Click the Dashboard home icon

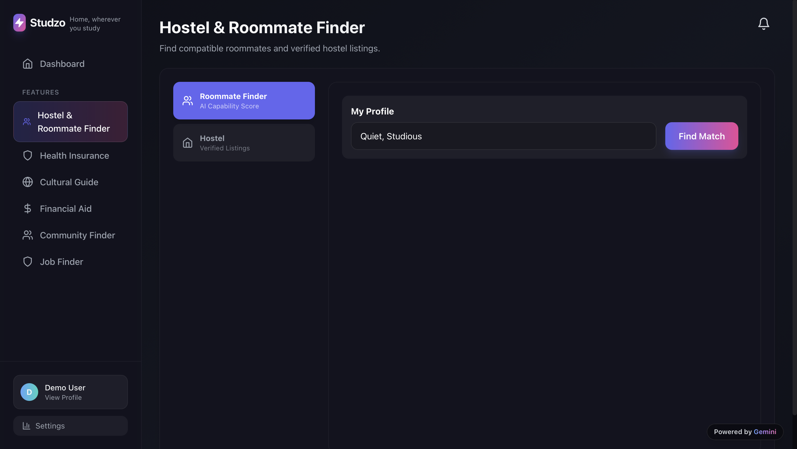coord(28,64)
